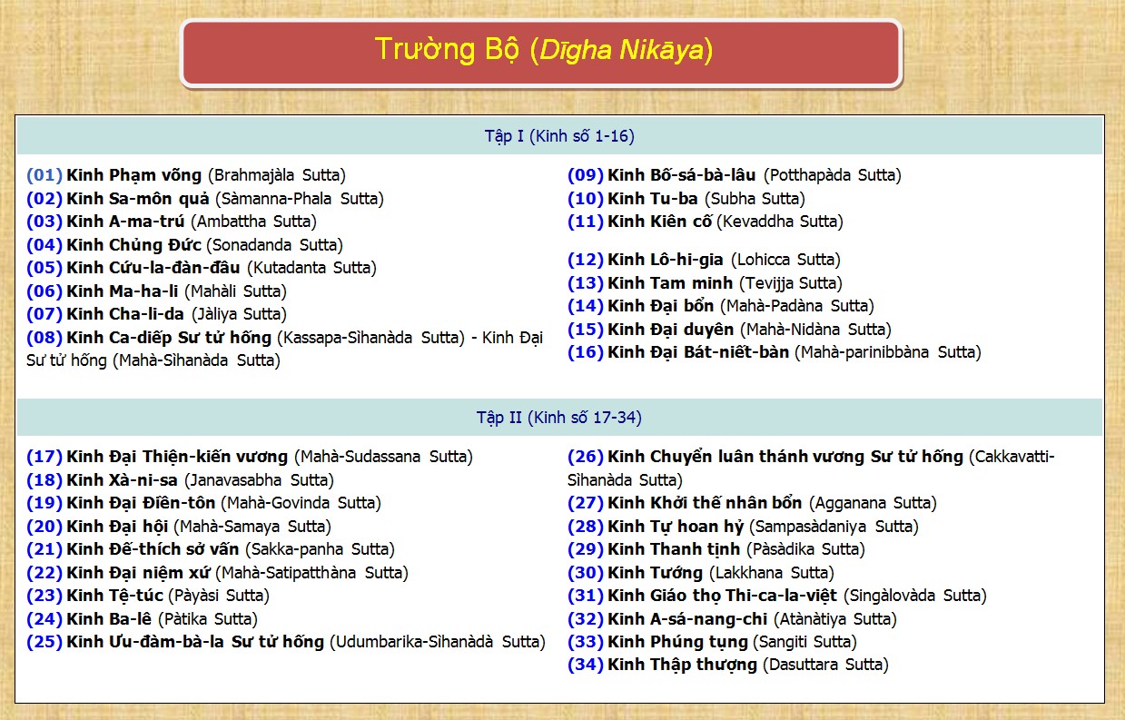
Task: Open (16) Kinh Đại Bát-niết-bàn
Action: 678,351
